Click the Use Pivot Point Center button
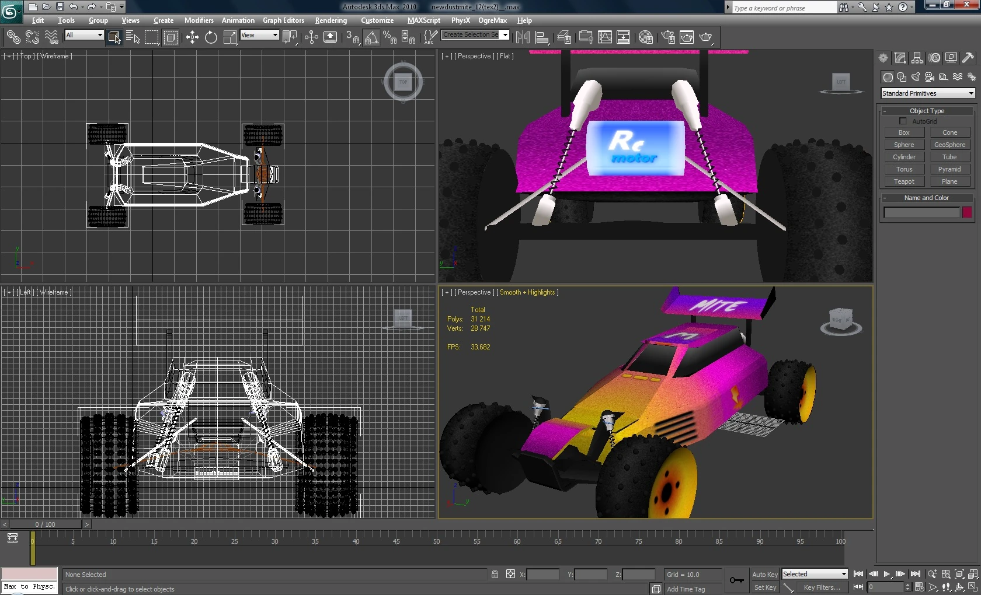 coord(290,37)
